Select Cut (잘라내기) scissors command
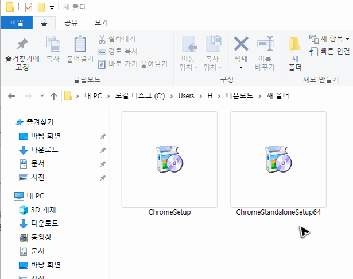The width and height of the screenshot is (353, 279). tap(117, 39)
